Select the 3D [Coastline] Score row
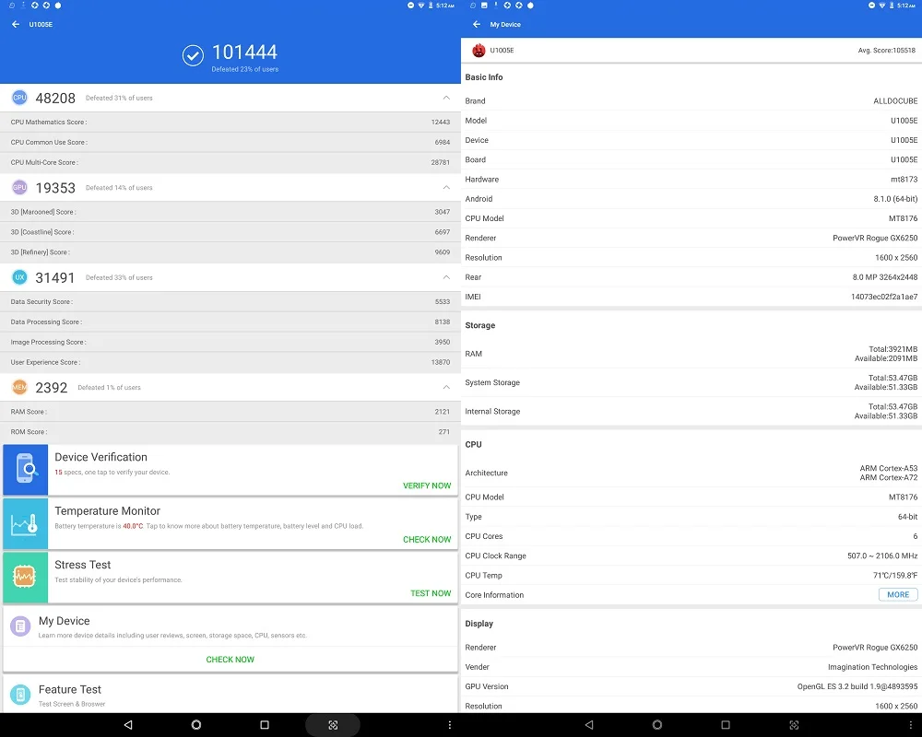 pyautogui.click(x=230, y=232)
